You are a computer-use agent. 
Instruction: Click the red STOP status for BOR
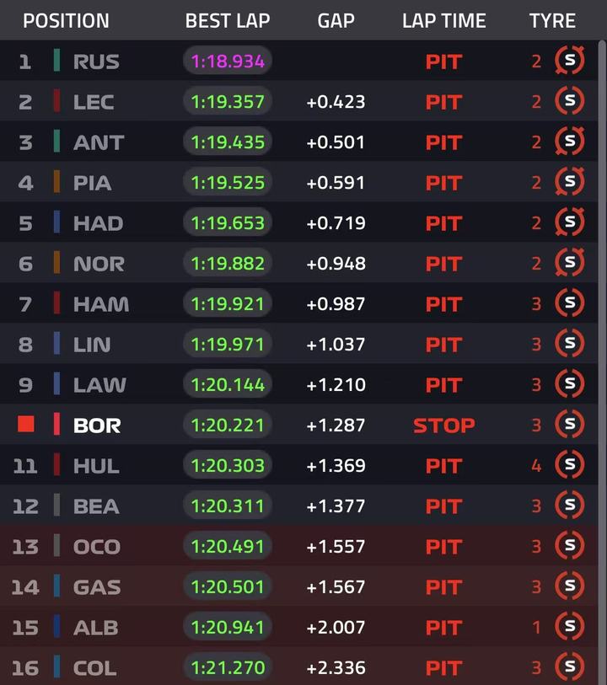pos(443,425)
